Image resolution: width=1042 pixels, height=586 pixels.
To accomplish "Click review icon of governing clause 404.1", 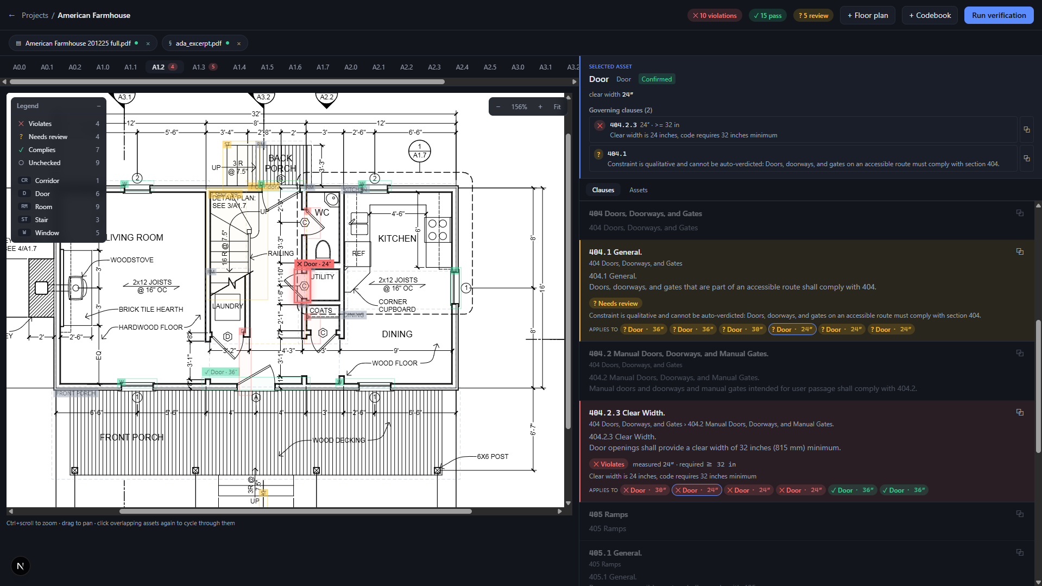I will [x=598, y=154].
